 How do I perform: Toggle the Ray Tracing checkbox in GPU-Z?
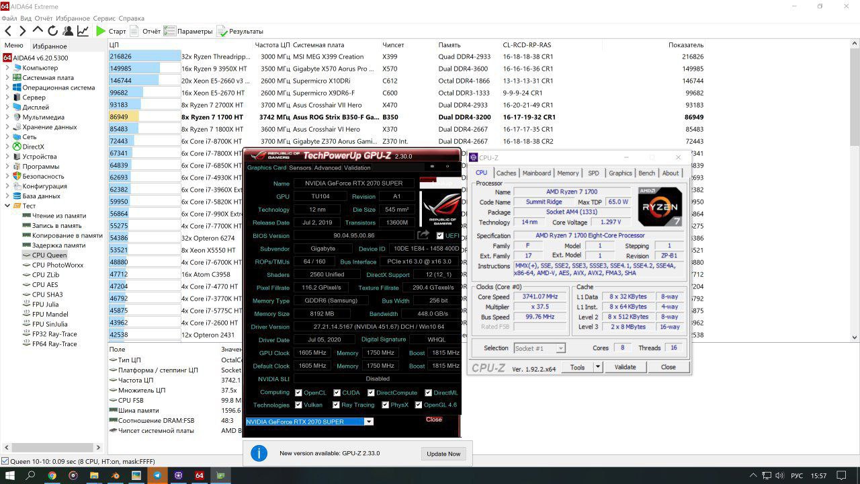point(336,405)
